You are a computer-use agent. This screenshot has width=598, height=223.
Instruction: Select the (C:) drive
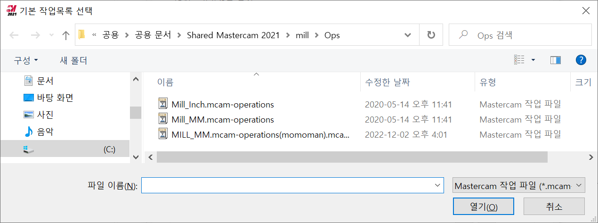point(65,149)
